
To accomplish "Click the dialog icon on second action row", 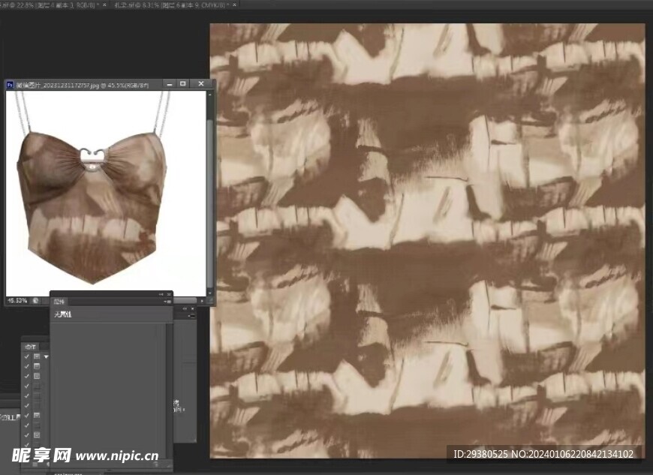I will [37, 366].
